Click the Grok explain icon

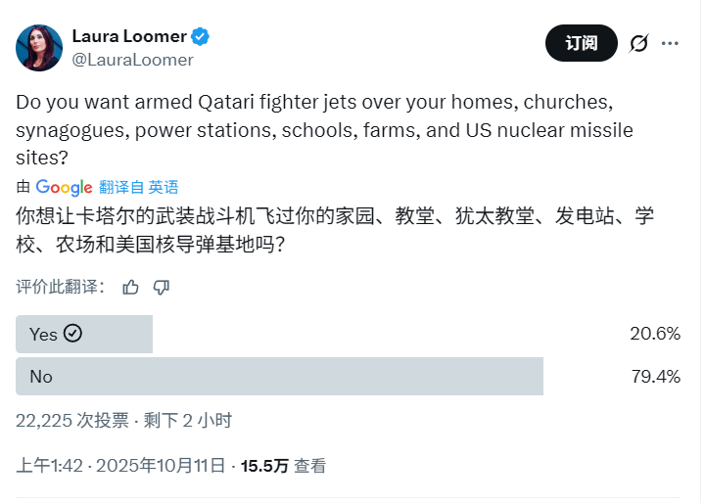point(638,43)
